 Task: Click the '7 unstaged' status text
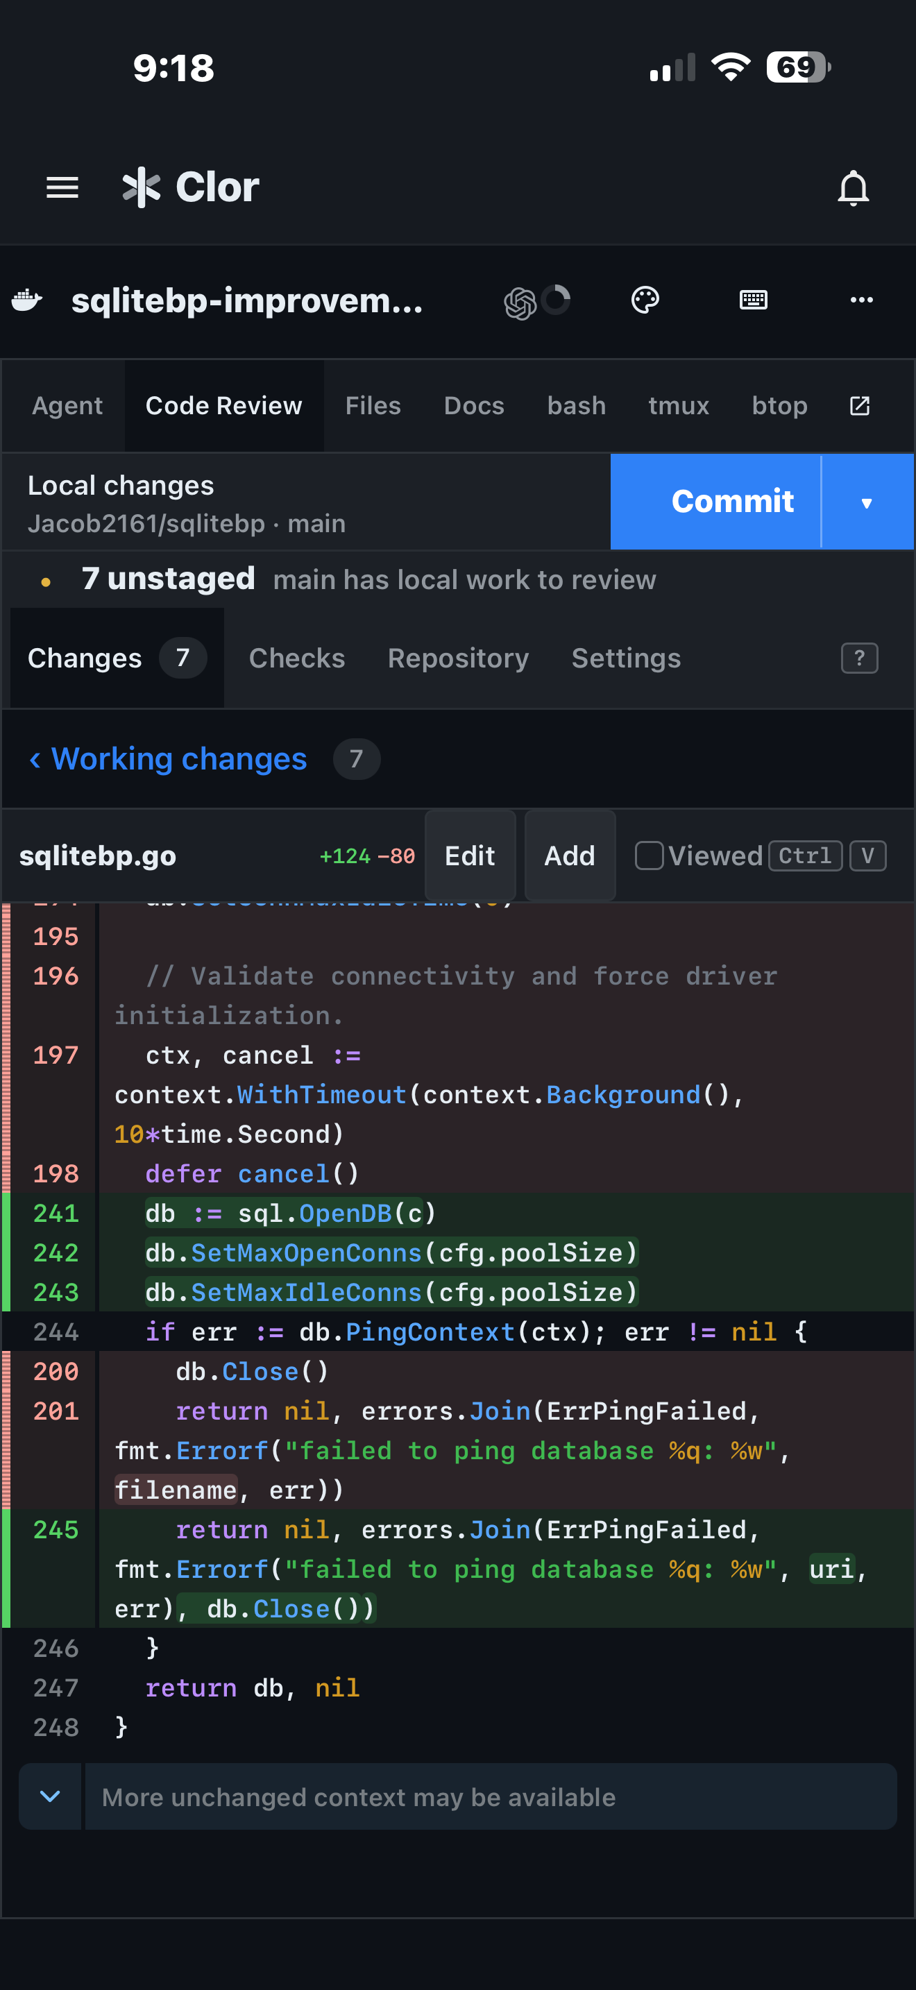(x=169, y=579)
